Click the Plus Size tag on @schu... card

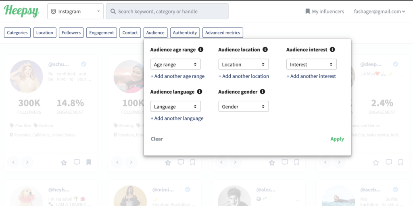click(20, 126)
